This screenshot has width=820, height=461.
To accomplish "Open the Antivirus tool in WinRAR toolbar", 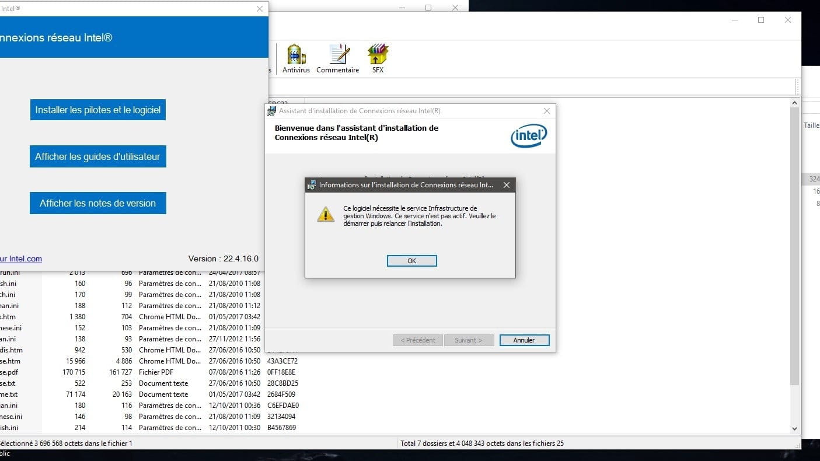I will point(296,59).
